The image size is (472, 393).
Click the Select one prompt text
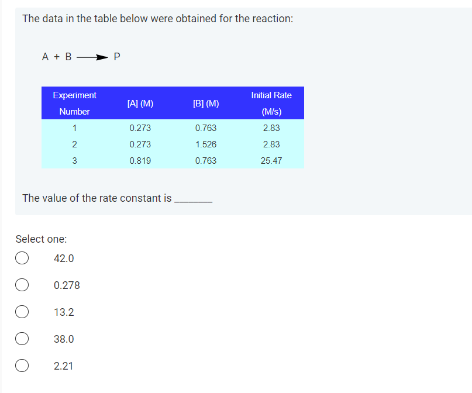coord(41,239)
